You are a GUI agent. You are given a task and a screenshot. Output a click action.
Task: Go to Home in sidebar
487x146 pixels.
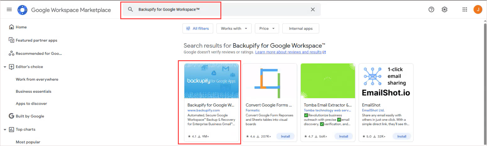click(21, 27)
